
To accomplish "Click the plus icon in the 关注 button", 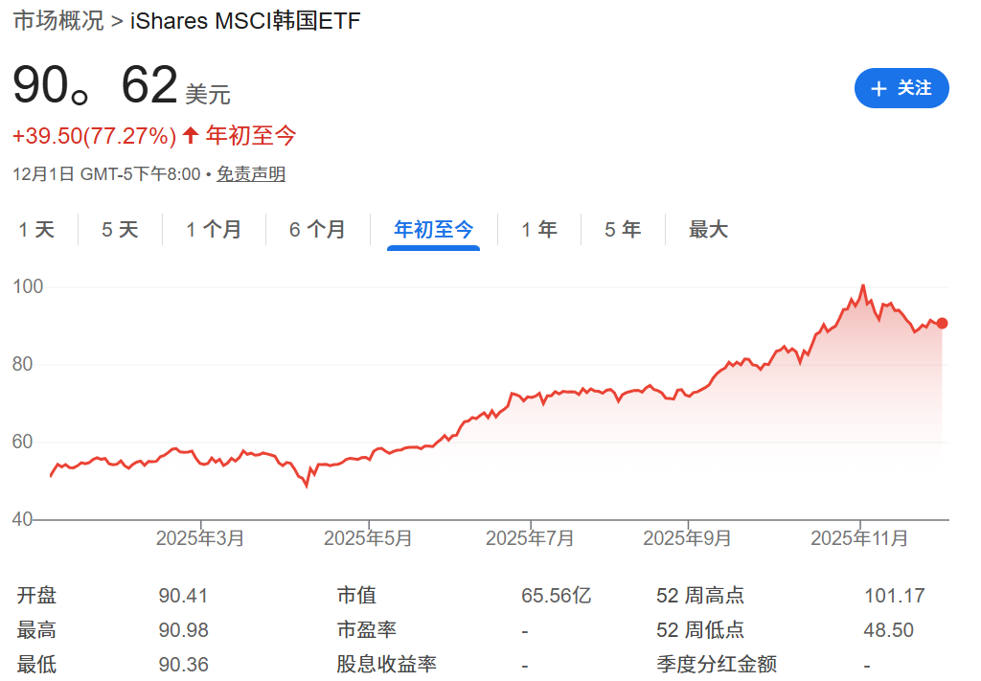I will (879, 88).
